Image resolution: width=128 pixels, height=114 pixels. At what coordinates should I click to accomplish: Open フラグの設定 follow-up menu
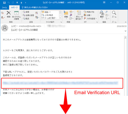(x=90, y=19)
